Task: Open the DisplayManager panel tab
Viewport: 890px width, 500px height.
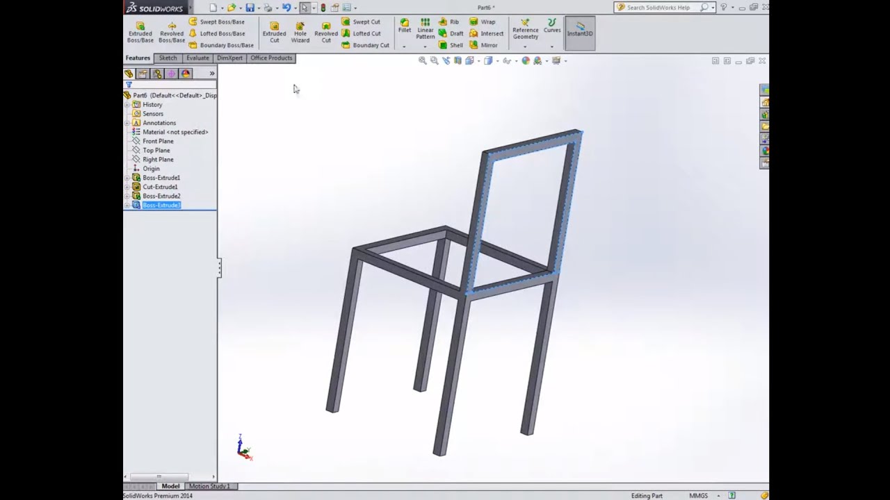Action: 186,74
